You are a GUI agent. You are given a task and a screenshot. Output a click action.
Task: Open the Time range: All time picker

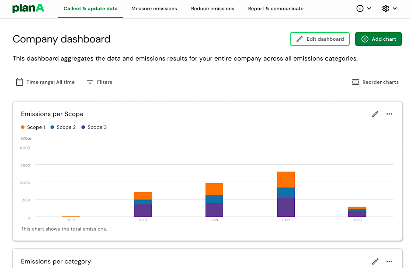point(45,82)
